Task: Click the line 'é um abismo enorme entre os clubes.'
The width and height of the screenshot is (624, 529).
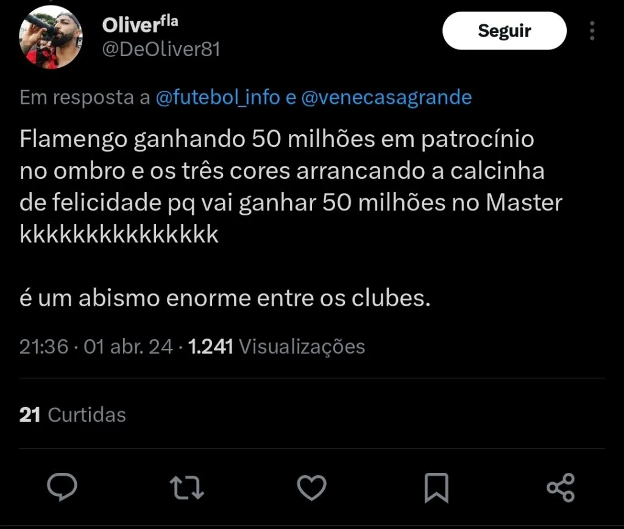Action: (x=225, y=298)
